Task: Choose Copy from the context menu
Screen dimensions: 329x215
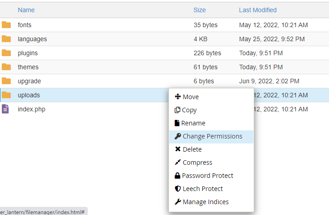Action: tap(189, 110)
